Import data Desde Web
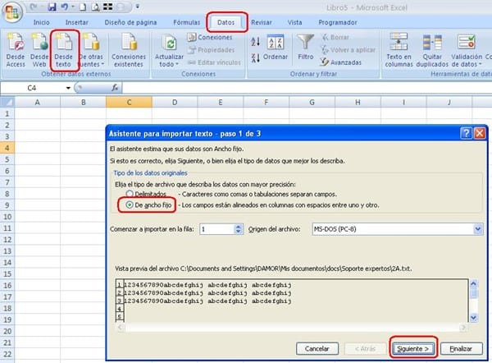 point(39,50)
